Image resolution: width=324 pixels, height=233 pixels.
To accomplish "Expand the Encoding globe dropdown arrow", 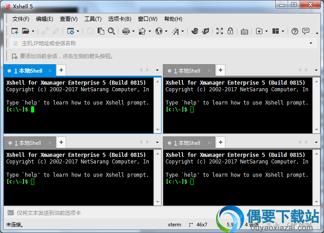I will (x=166, y=31).
